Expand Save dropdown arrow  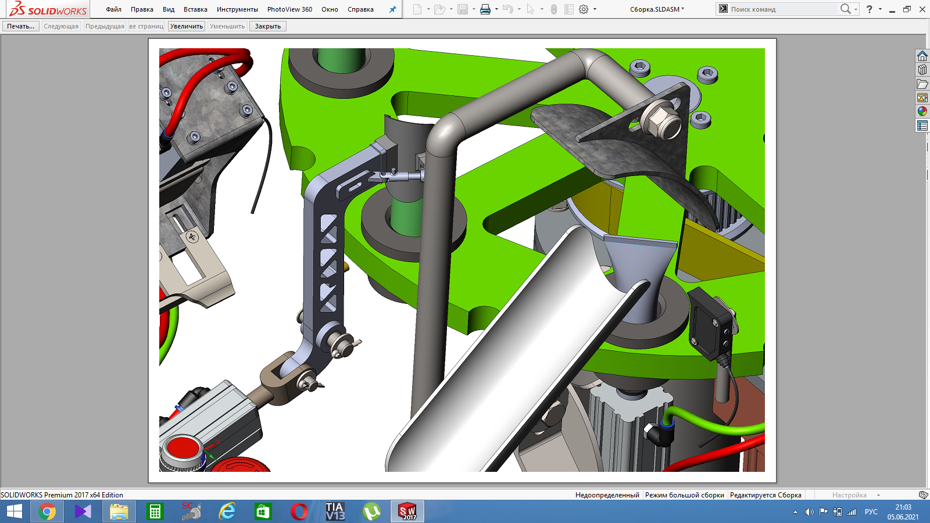[474, 9]
